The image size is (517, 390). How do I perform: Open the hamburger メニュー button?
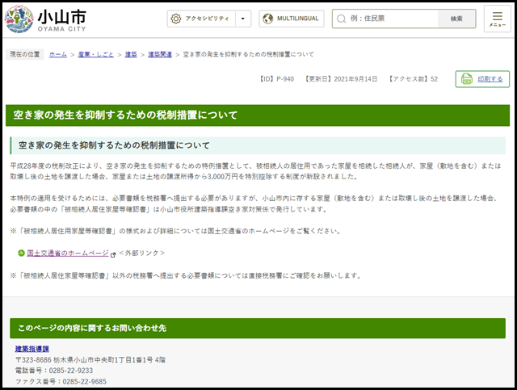point(498,19)
